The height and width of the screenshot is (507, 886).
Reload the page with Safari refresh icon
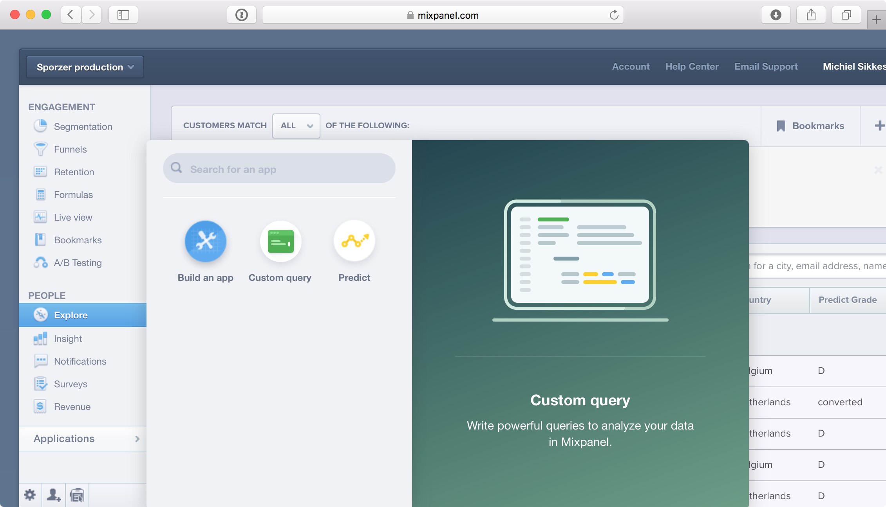614,15
